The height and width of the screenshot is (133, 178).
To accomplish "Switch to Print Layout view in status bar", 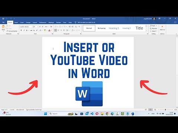I will click(150, 110).
